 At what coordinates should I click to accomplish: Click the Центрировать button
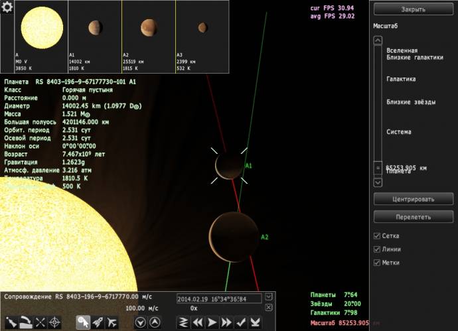pos(414,200)
